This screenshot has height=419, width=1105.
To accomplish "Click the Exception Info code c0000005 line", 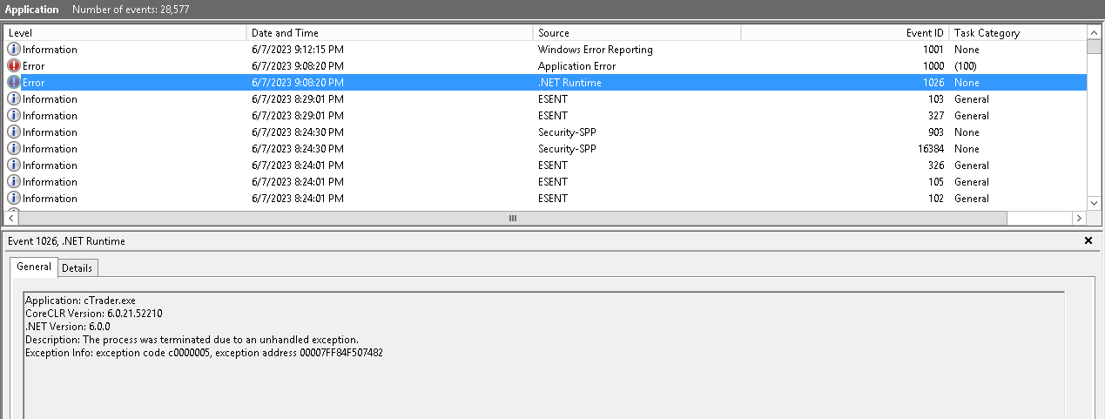I will tap(204, 353).
